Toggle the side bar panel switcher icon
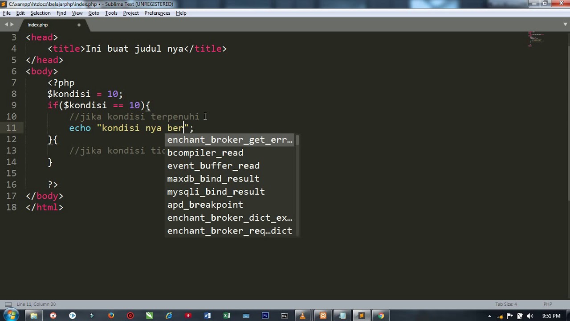The height and width of the screenshot is (321, 570). click(x=8, y=304)
